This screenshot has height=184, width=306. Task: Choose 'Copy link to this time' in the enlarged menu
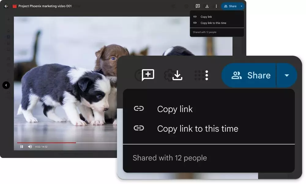(197, 129)
